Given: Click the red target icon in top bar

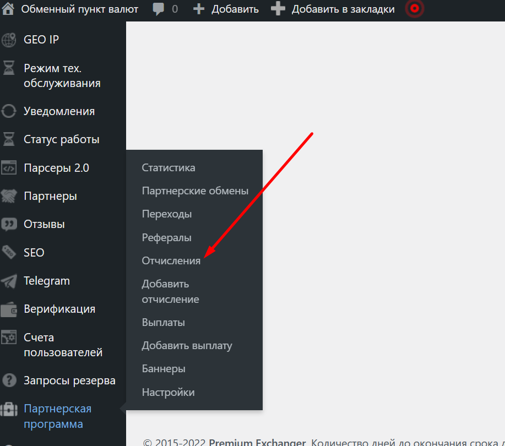Looking at the screenshot, I should click(x=415, y=9).
